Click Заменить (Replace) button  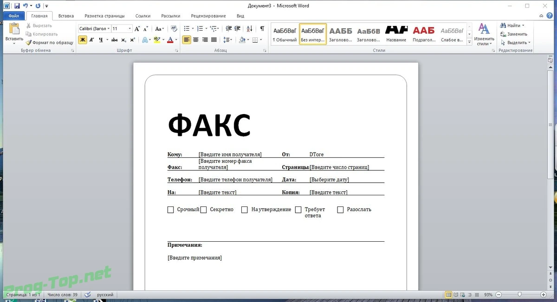pyautogui.click(x=514, y=34)
